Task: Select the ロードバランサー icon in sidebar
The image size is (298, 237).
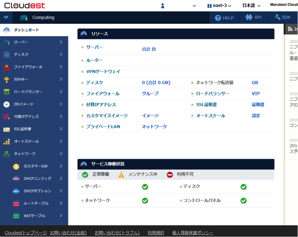Action: [6, 92]
